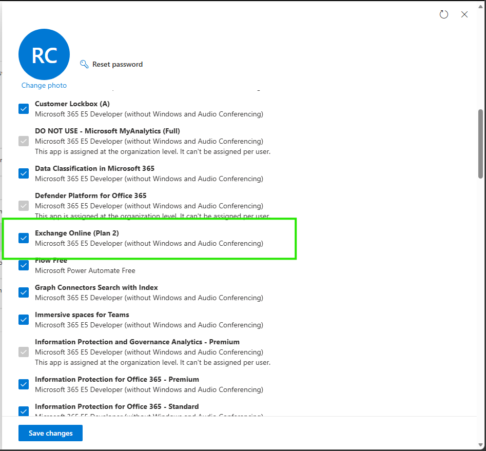The width and height of the screenshot is (486, 451).
Task: Click 'Information Protection for Office 365 - Standard' label
Action: point(117,406)
